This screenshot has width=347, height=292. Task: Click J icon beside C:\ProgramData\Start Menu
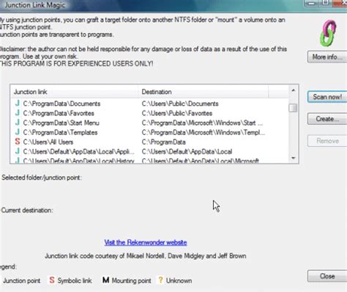pyautogui.click(x=17, y=123)
